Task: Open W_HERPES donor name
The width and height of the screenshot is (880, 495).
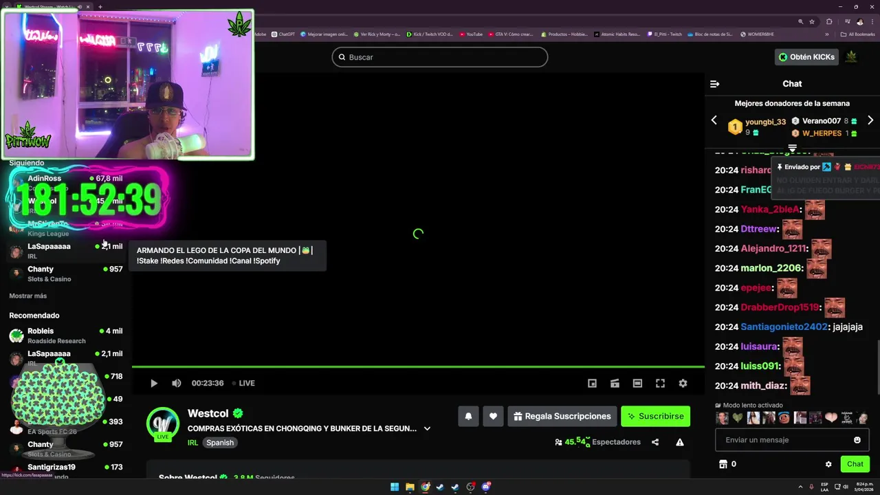Action: pos(822,133)
